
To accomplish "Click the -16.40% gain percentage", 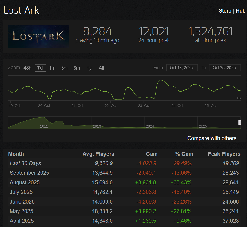I will click(x=182, y=192).
